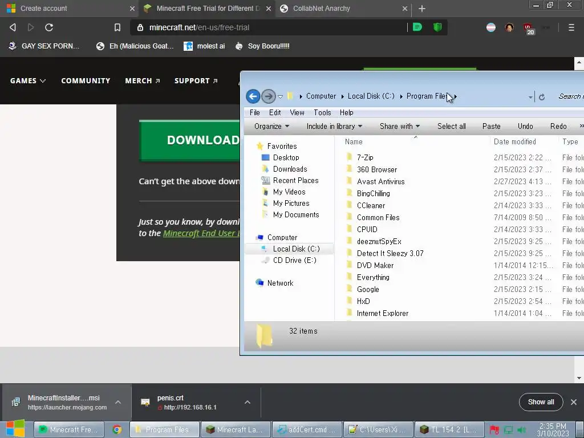Close the Create account tab
Image resolution: width=584 pixels, height=438 pixels.
pyautogui.click(x=132, y=8)
